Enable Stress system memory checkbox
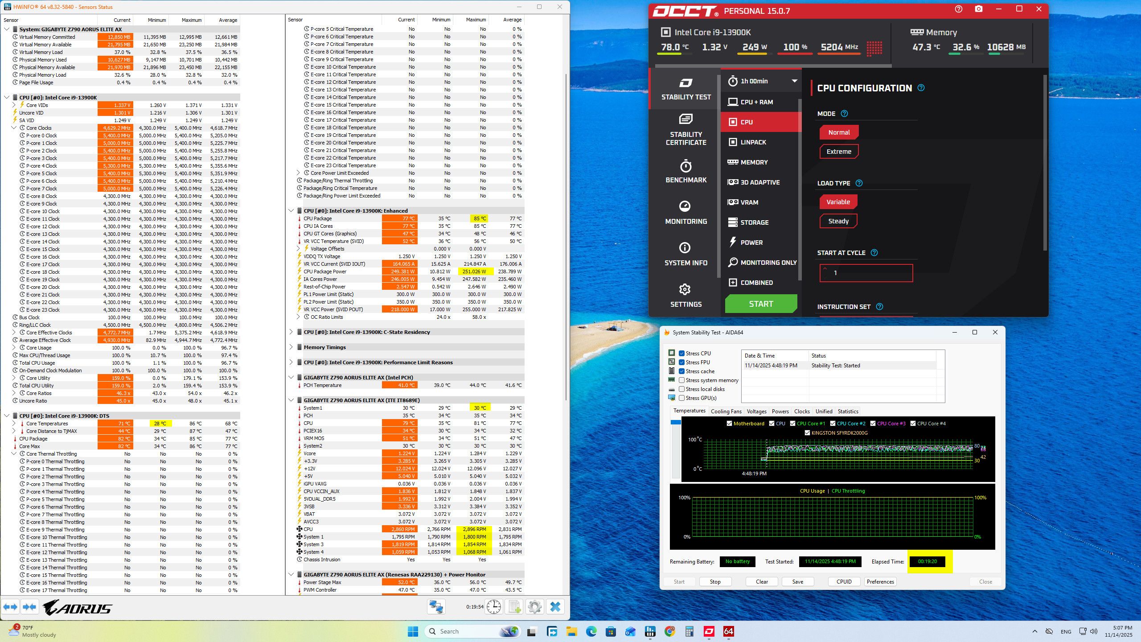 681,380
